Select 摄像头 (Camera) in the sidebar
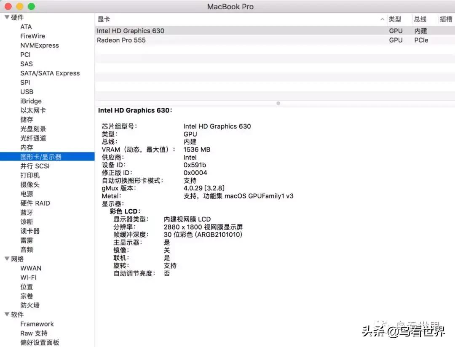455x347 pixels. point(30,184)
